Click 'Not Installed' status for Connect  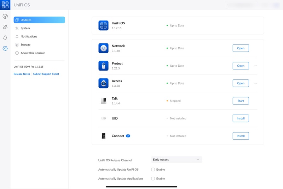pyautogui.click(x=178, y=136)
